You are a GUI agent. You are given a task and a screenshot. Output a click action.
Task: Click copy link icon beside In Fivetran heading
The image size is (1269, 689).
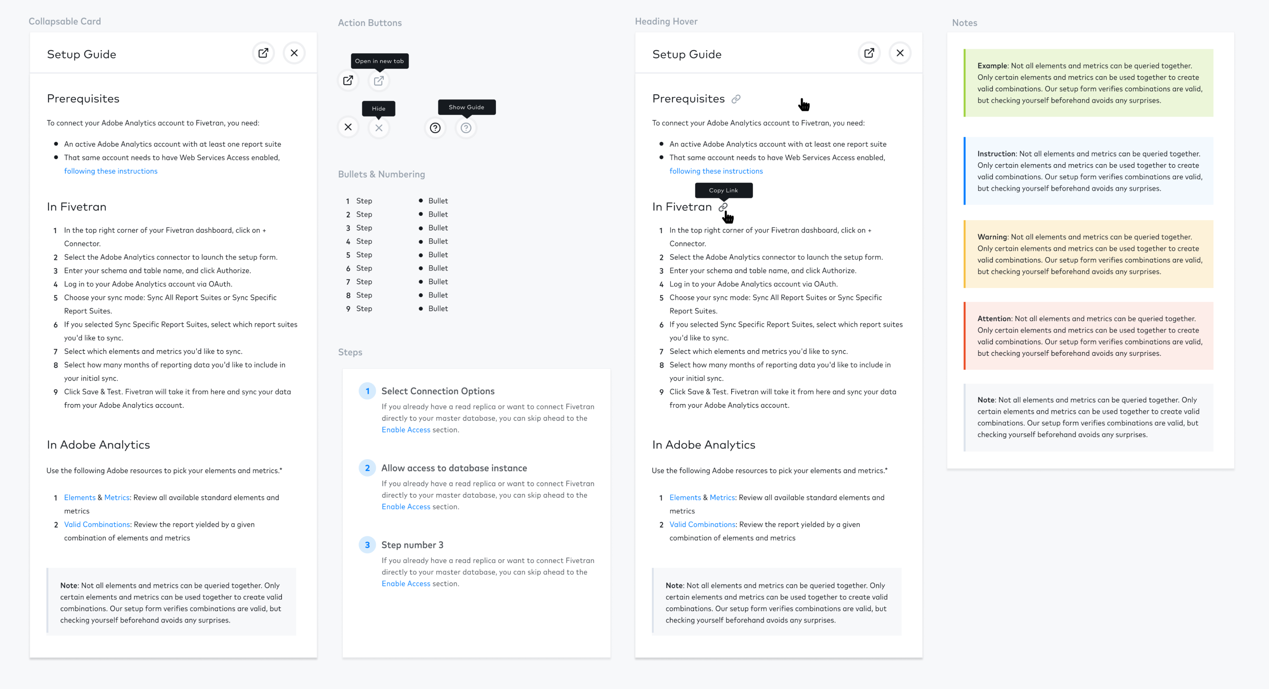[722, 207]
